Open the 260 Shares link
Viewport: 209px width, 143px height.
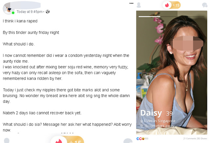[x=202, y=139]
